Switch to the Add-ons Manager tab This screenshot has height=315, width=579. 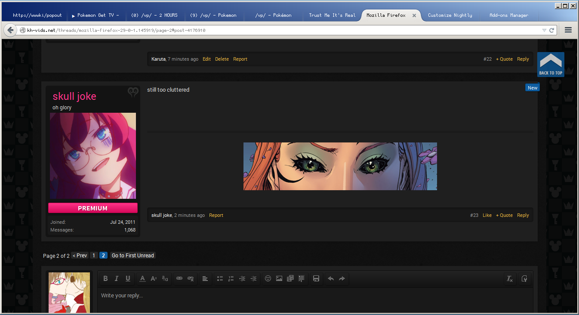[x=508, y=15]
